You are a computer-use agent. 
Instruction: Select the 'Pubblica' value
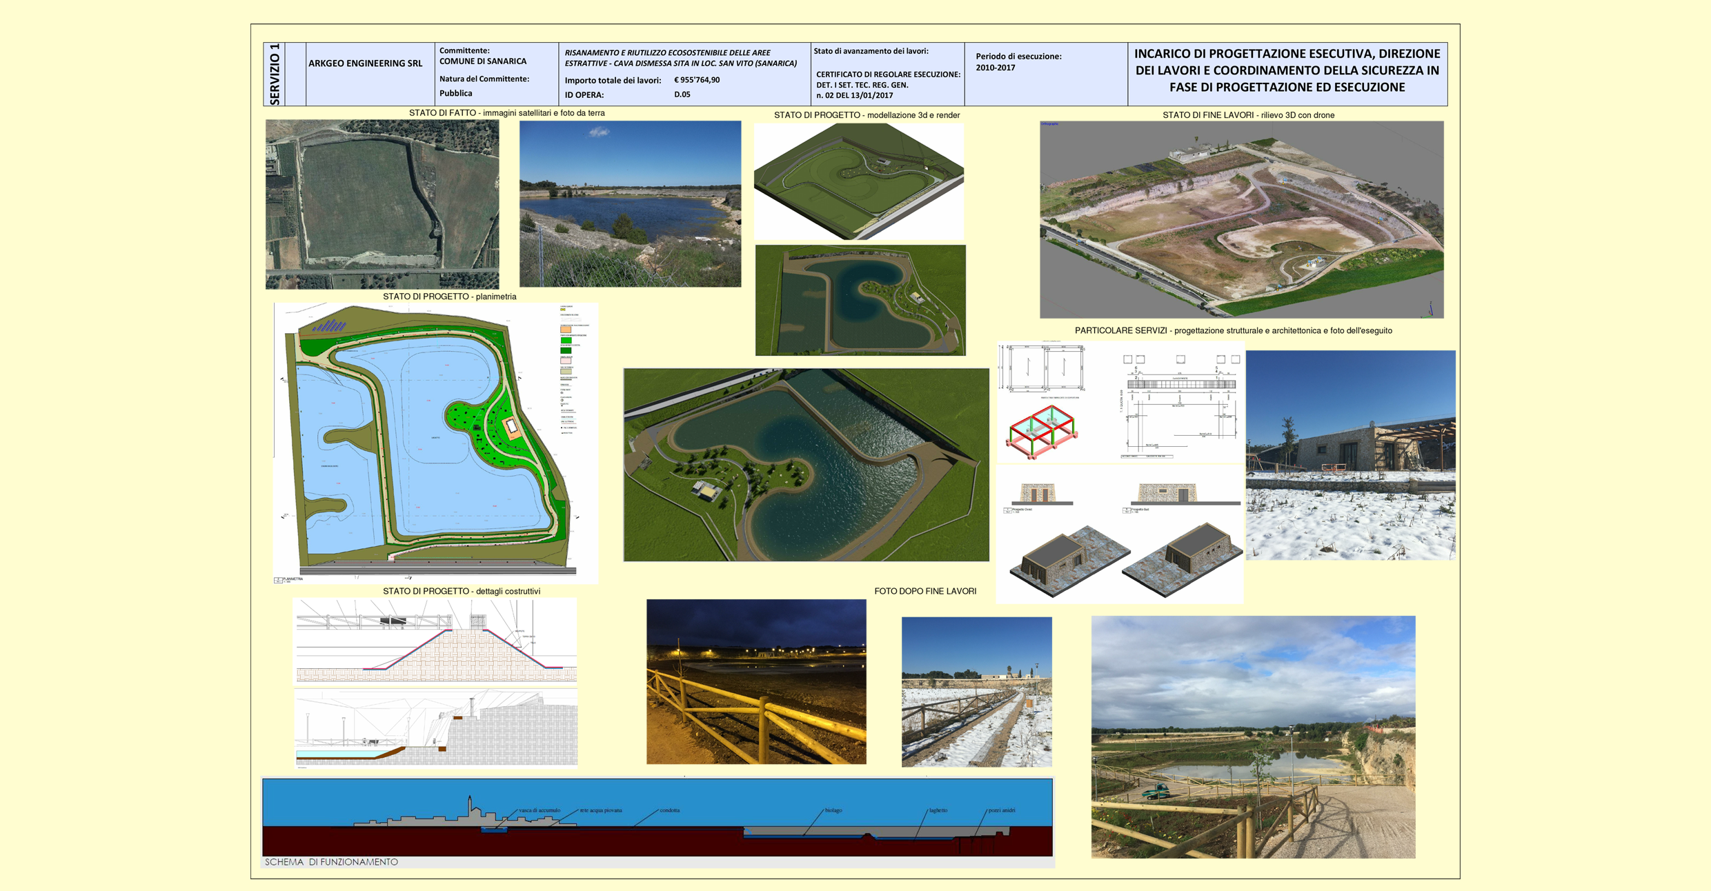click(x=456, y=93)
